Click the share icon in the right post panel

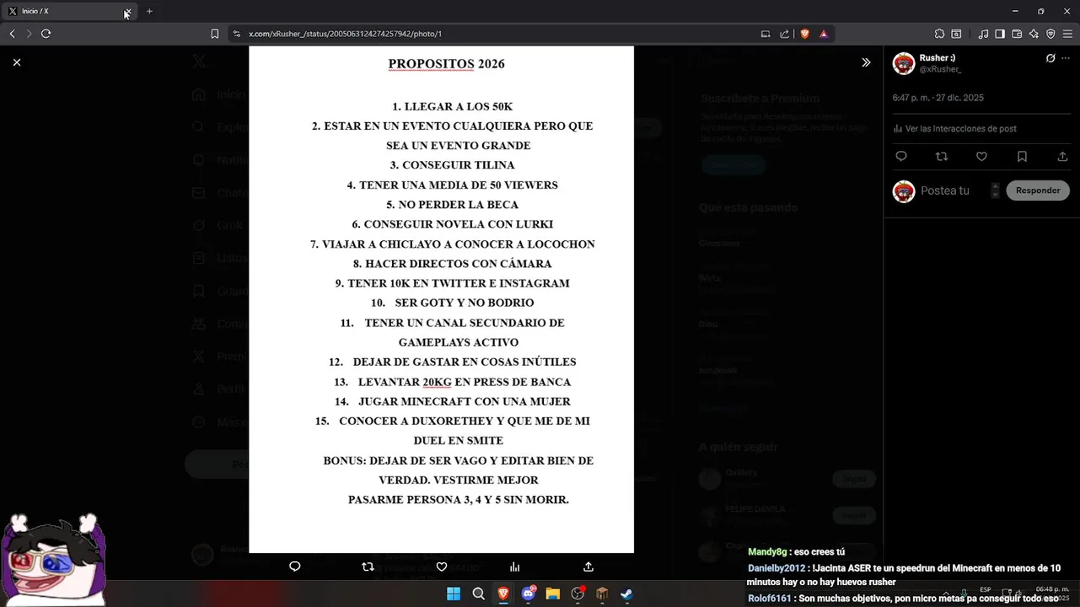point(1062,157)
